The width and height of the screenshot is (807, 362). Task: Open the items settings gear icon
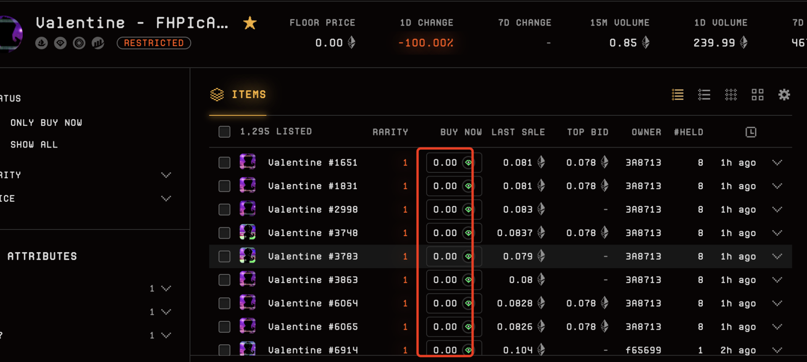click(x=784, y=95)
